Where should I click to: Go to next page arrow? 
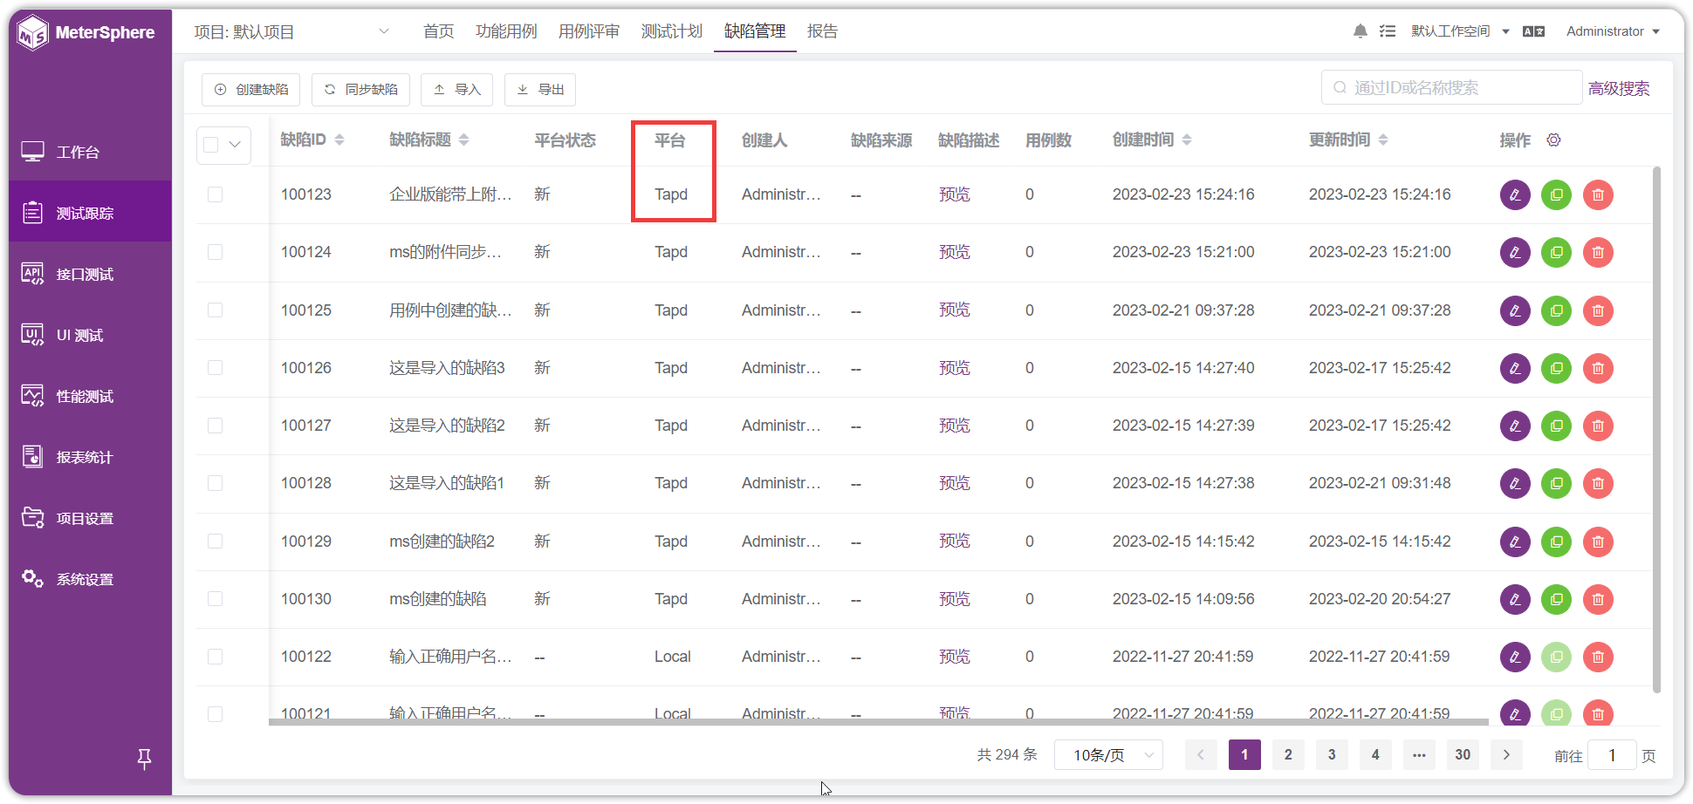(1506, 755)
